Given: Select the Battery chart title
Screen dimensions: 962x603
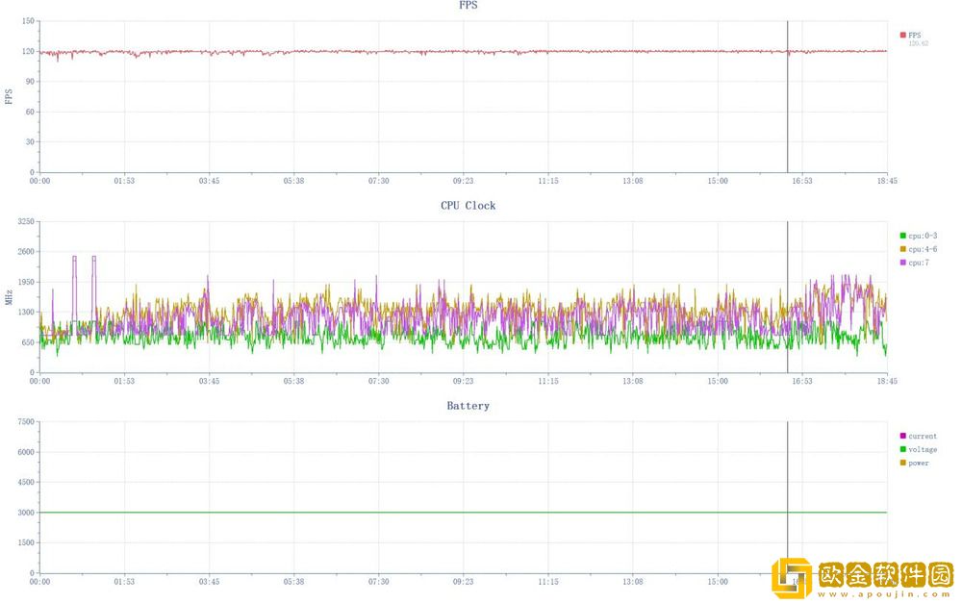Looking at the screenshot, I should pyautogui.click(x=468, y=406).
